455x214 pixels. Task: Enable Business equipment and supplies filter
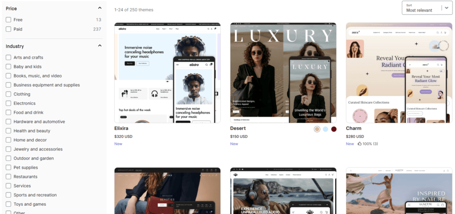(8, 85)
